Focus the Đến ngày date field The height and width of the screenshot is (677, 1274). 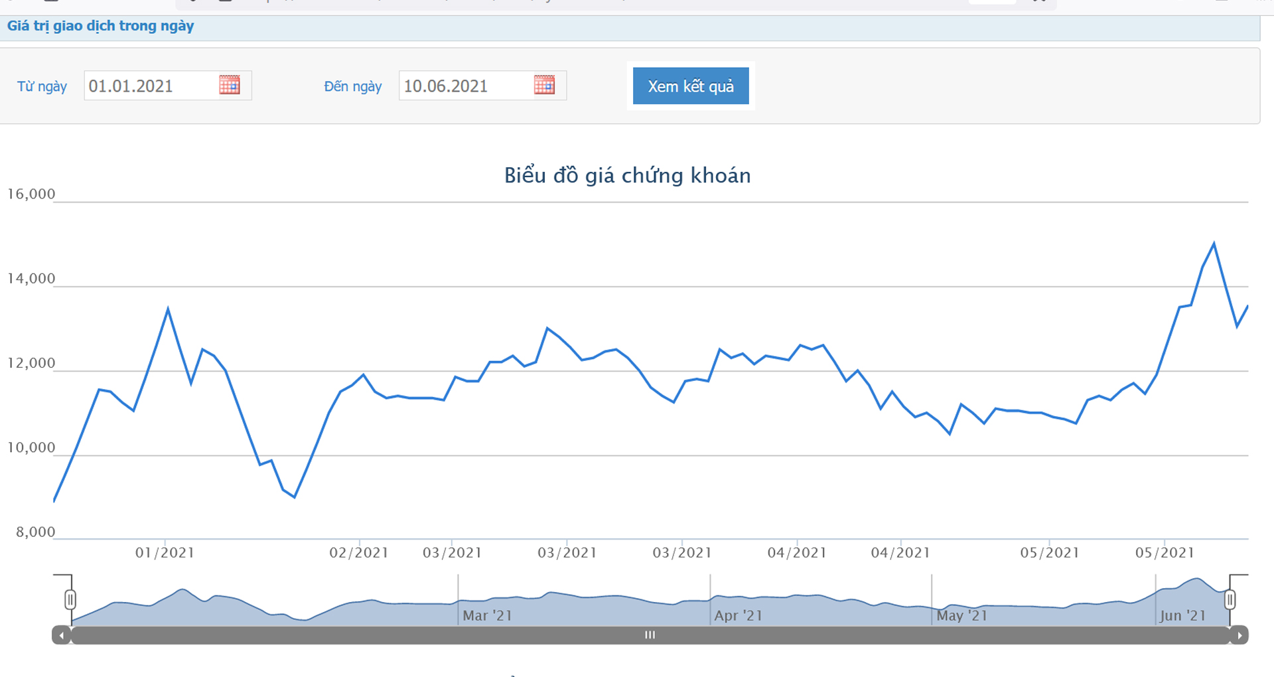point(466,86)
